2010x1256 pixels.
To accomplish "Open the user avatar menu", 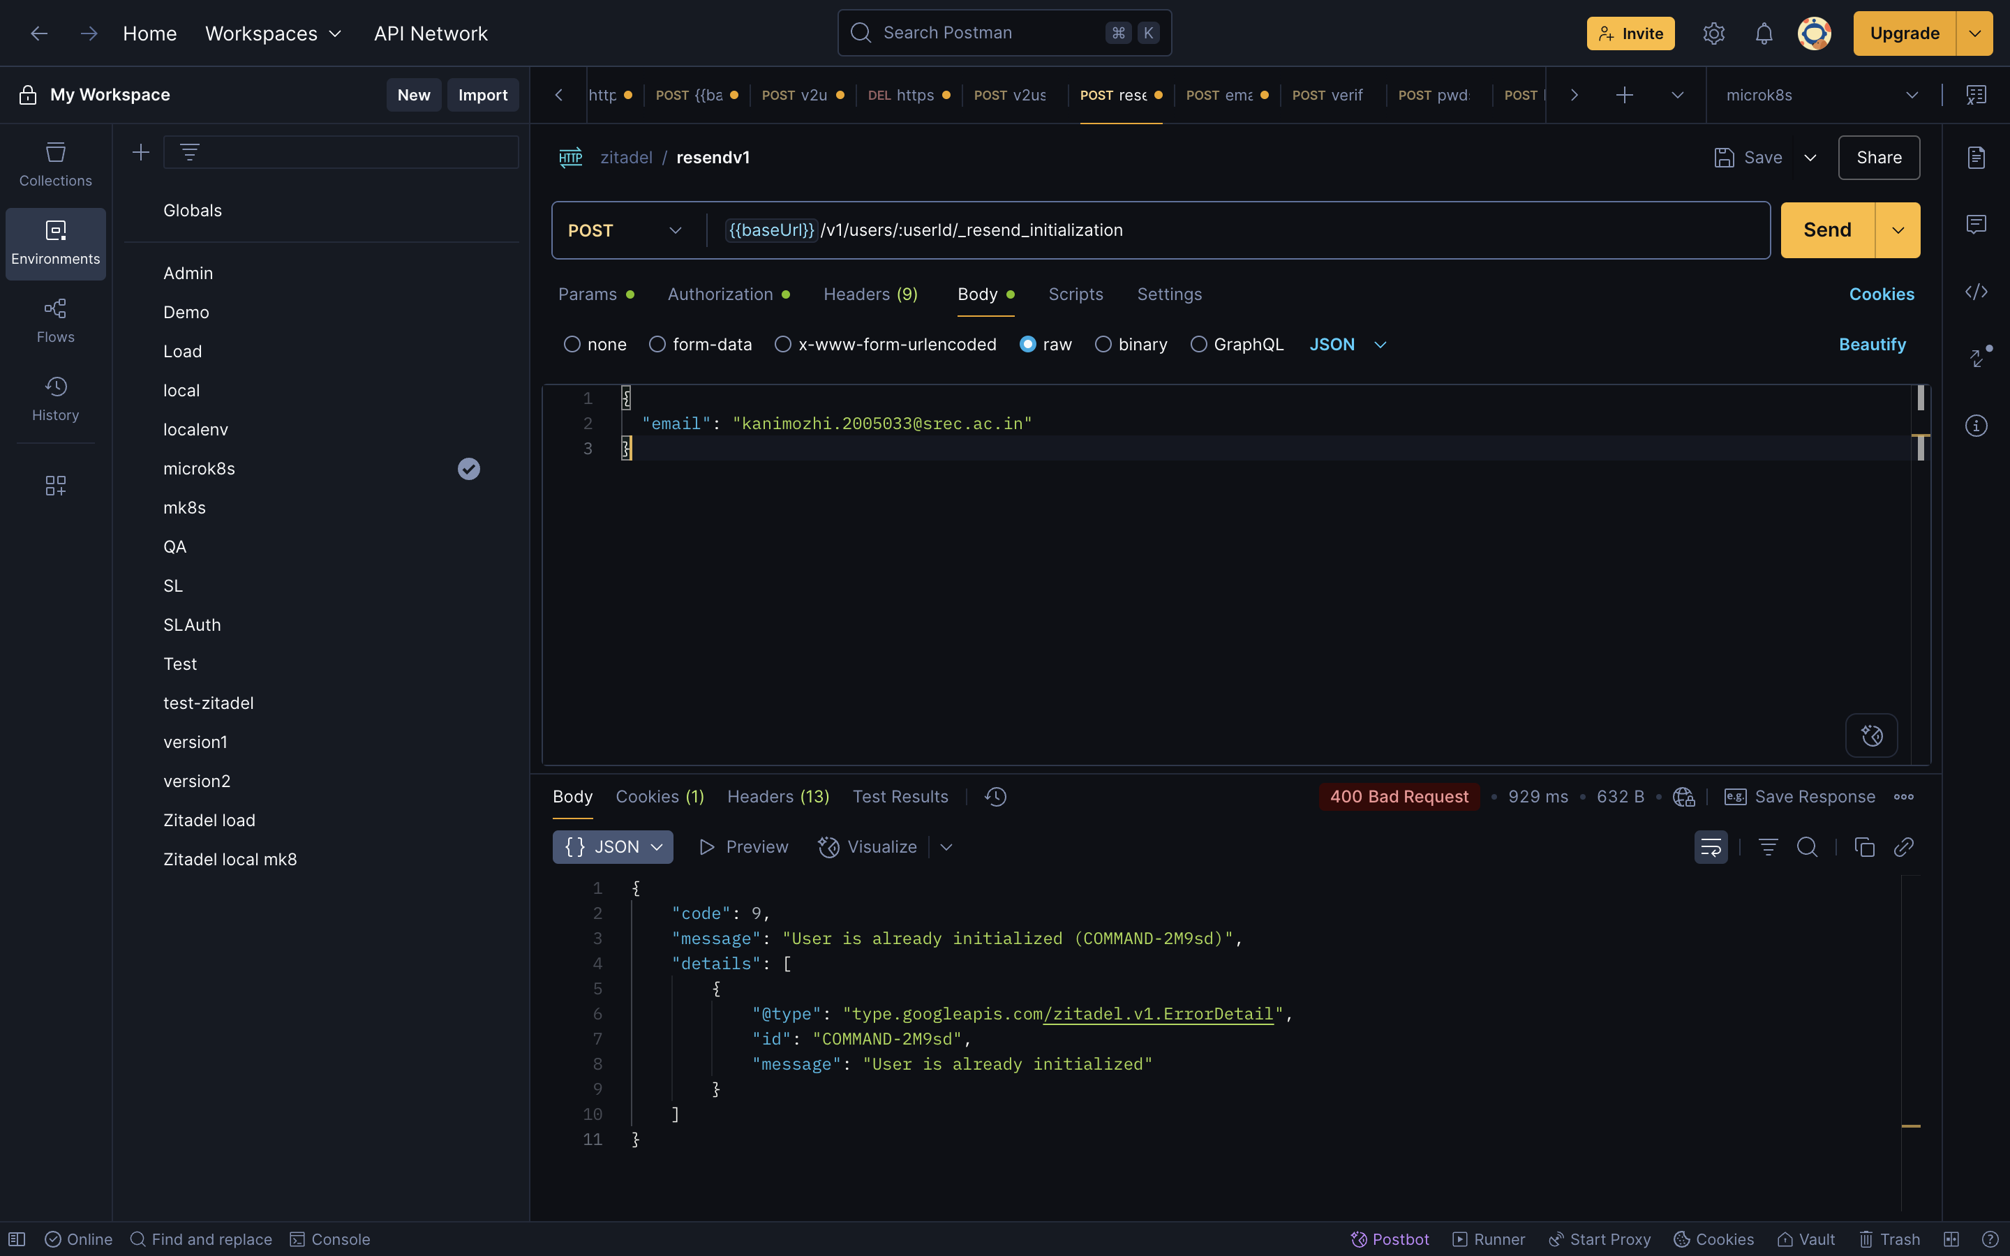I will [x=1814, y=33].
